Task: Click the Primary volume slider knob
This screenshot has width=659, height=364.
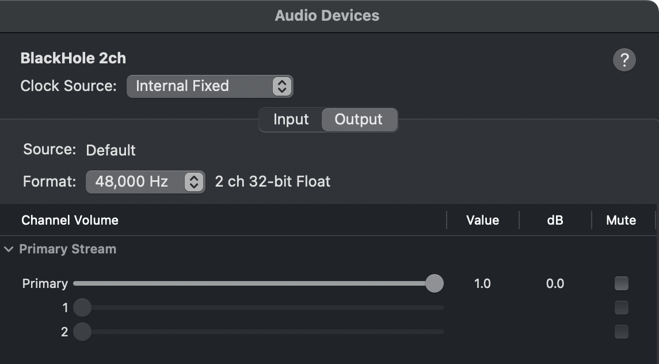Action: tap(435, 283)
